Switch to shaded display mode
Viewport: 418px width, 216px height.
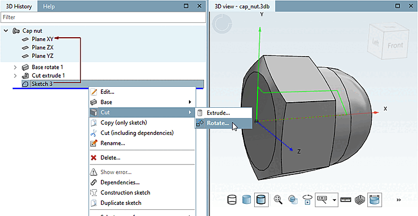[246, 200]
